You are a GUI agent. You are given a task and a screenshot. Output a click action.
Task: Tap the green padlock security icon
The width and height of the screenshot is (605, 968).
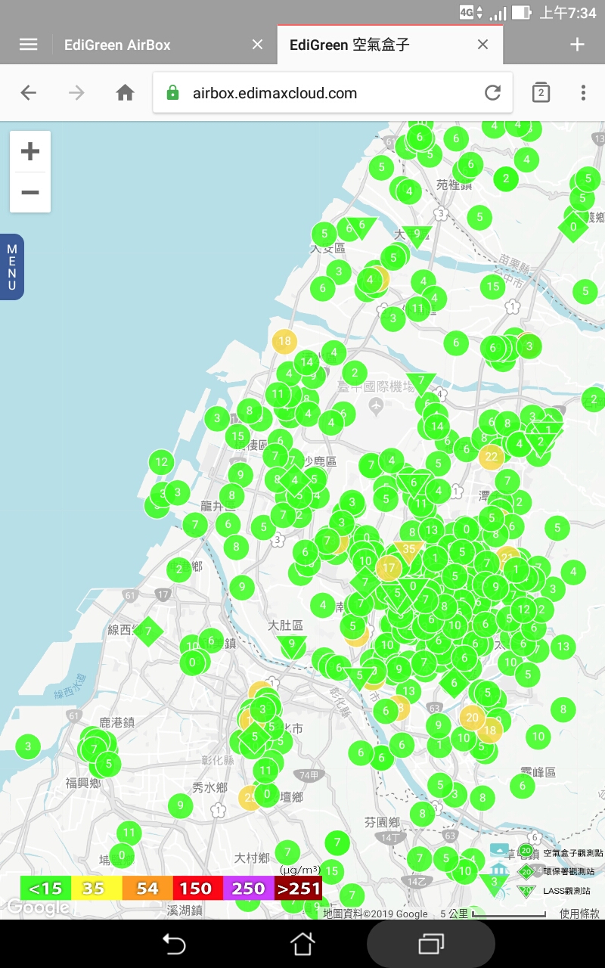coord(172,93)
